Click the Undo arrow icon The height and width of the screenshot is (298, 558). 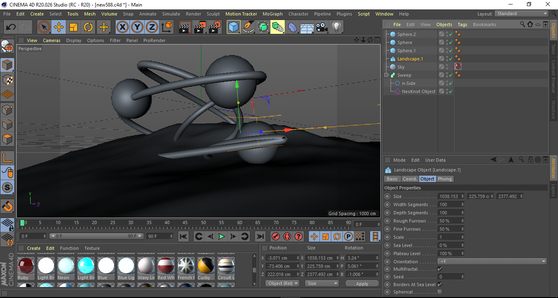point(11,27)
